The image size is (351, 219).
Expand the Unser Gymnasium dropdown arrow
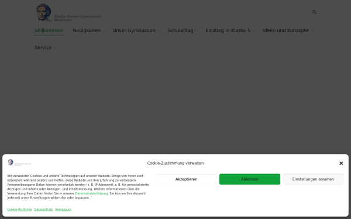(159, 30)
